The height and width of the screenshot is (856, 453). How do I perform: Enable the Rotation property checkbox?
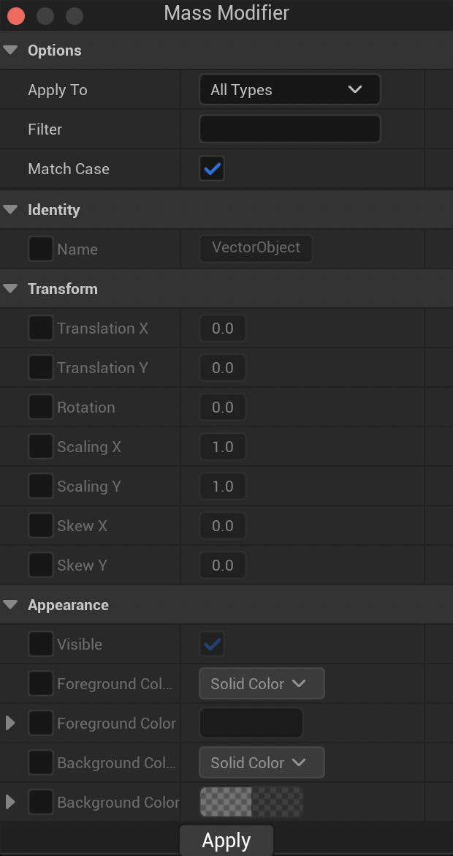[x=41, y=408]
